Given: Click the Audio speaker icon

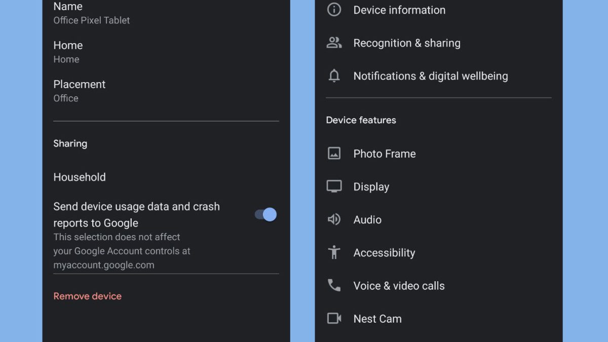Looking at the screenshot, I should 334,219.
